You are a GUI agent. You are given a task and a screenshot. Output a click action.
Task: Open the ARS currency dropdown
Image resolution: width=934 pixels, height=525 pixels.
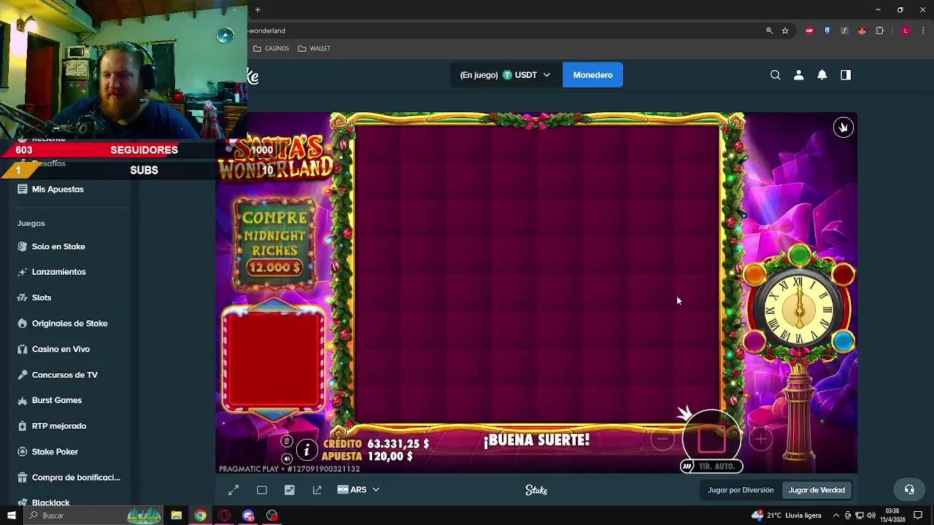358,489
